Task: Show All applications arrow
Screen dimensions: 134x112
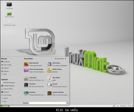Action: [60, 59]
